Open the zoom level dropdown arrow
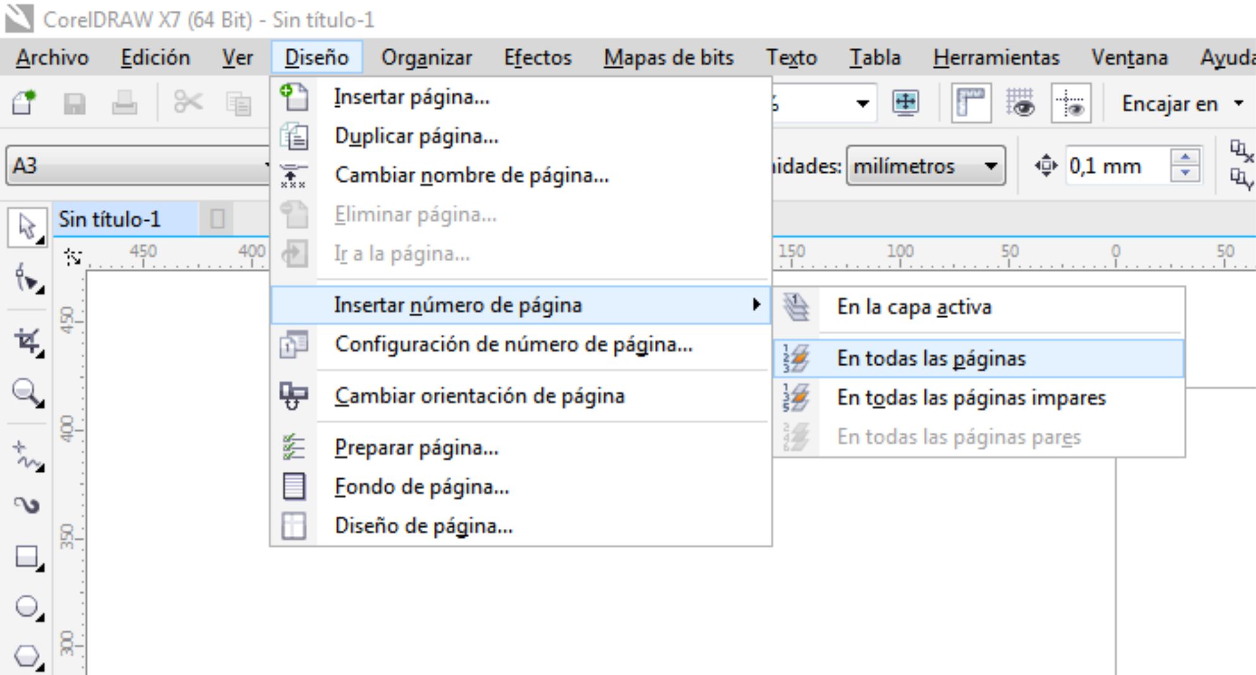1256x675 pixels. [x=862, y=103]
